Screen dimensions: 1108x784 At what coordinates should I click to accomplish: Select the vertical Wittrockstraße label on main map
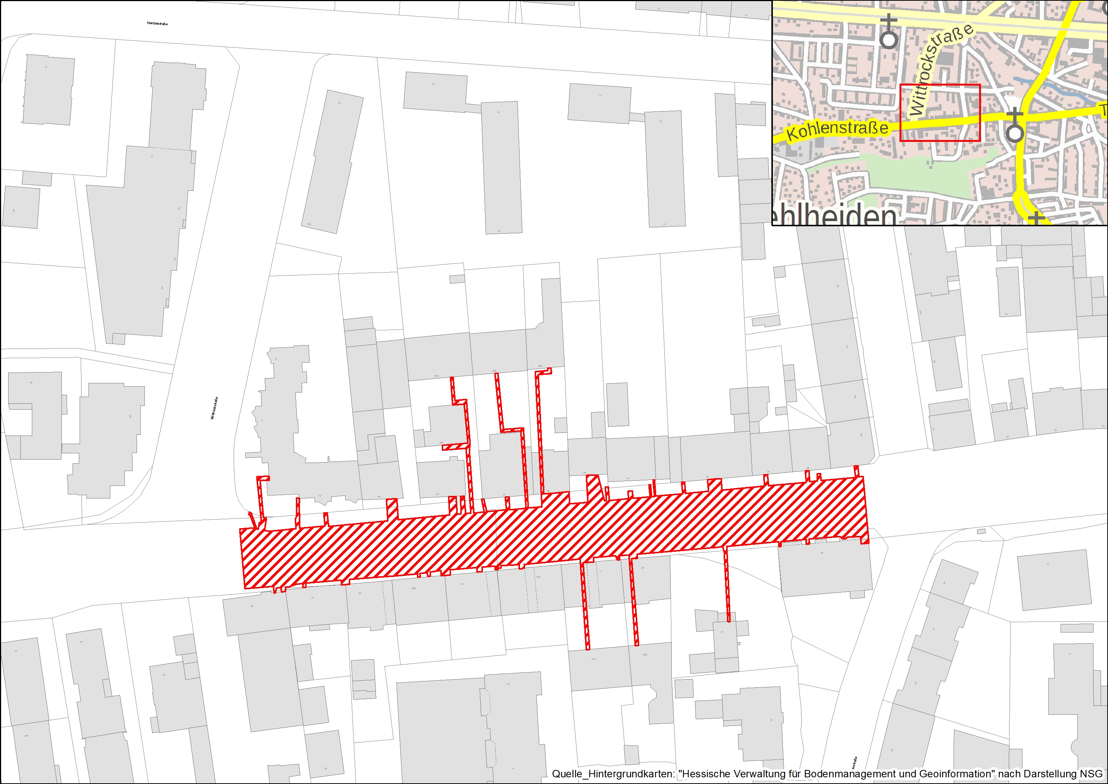tap(214, 408)
